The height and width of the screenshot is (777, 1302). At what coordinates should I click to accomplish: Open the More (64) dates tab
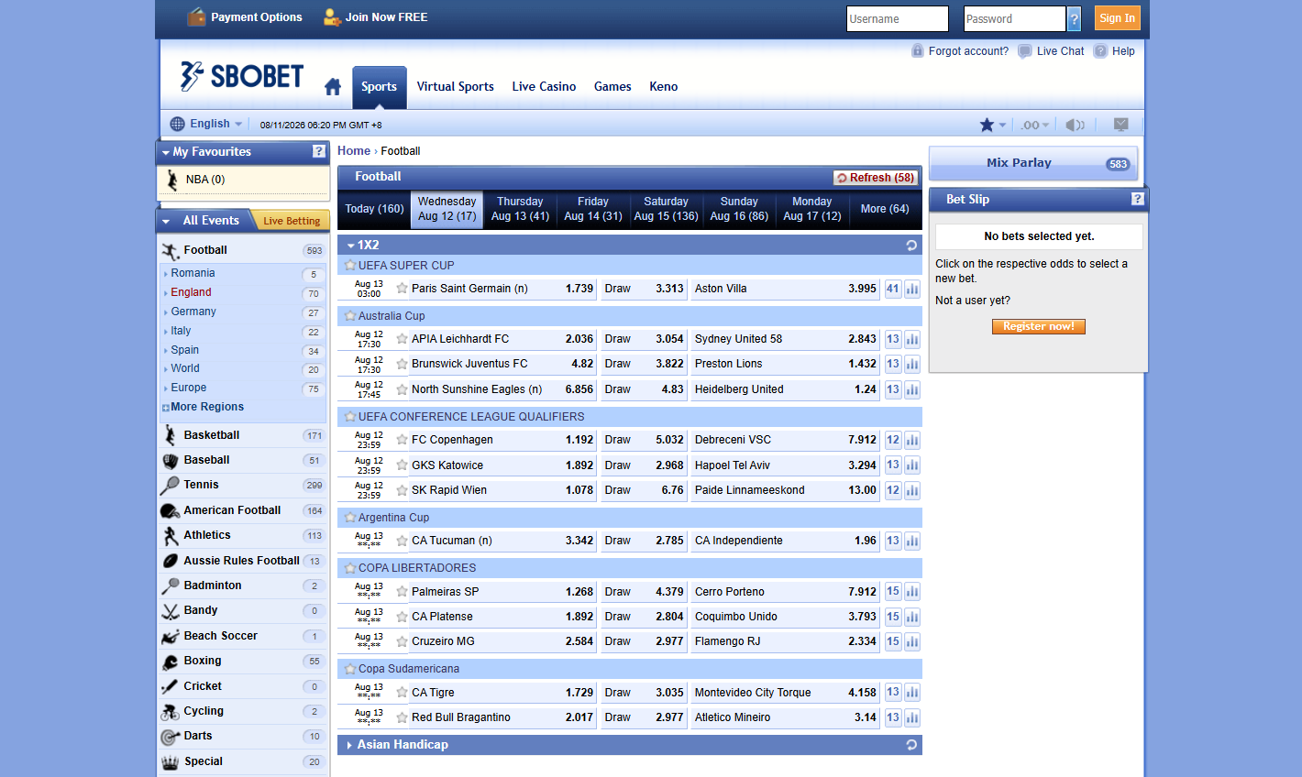click(885, 209)
